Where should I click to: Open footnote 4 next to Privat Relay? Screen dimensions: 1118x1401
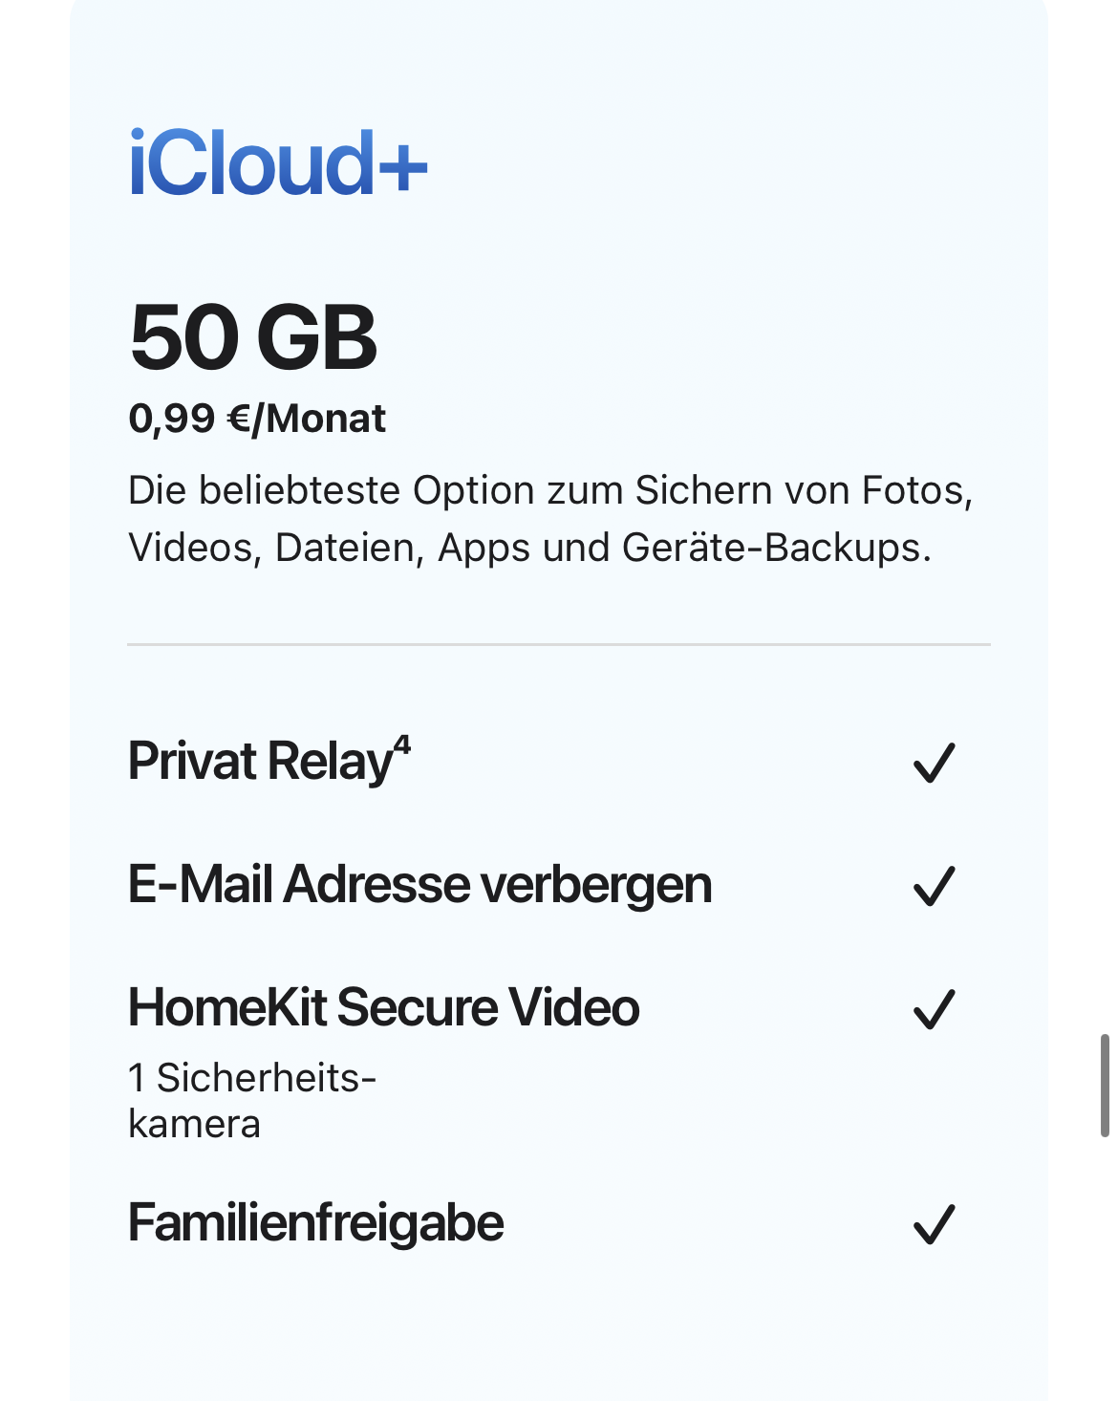402,744
